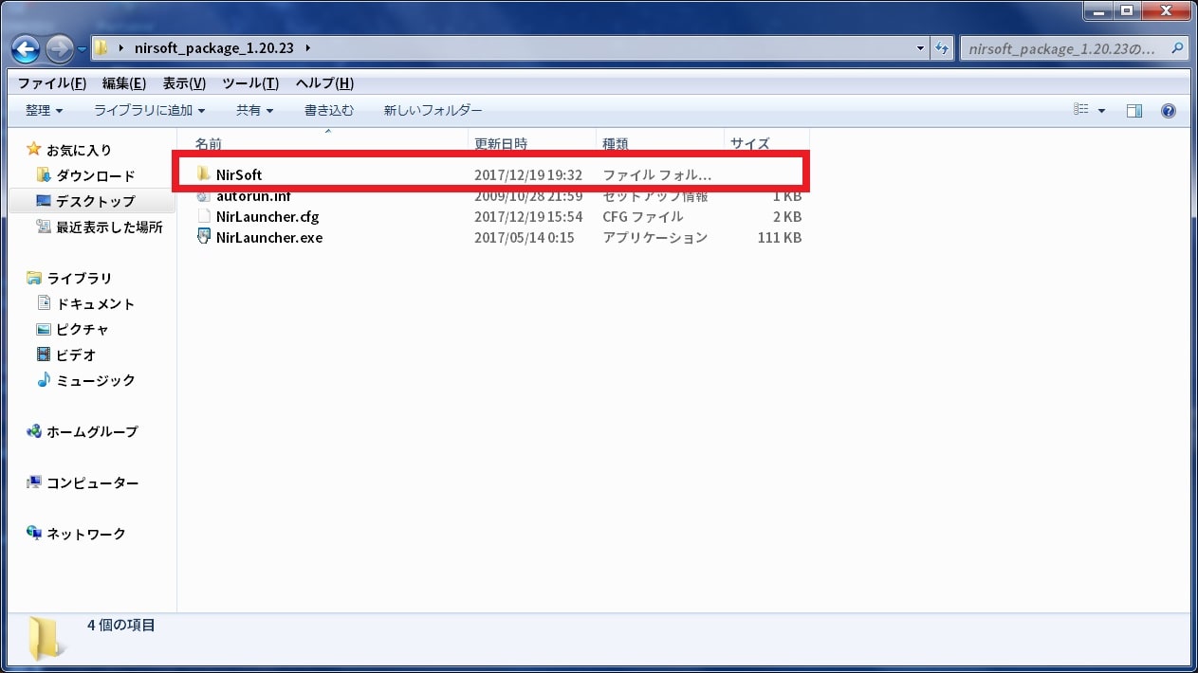This screenshot has height=673, width=1198.
Task: Click the 書き込む button
Action: (329, 110)
